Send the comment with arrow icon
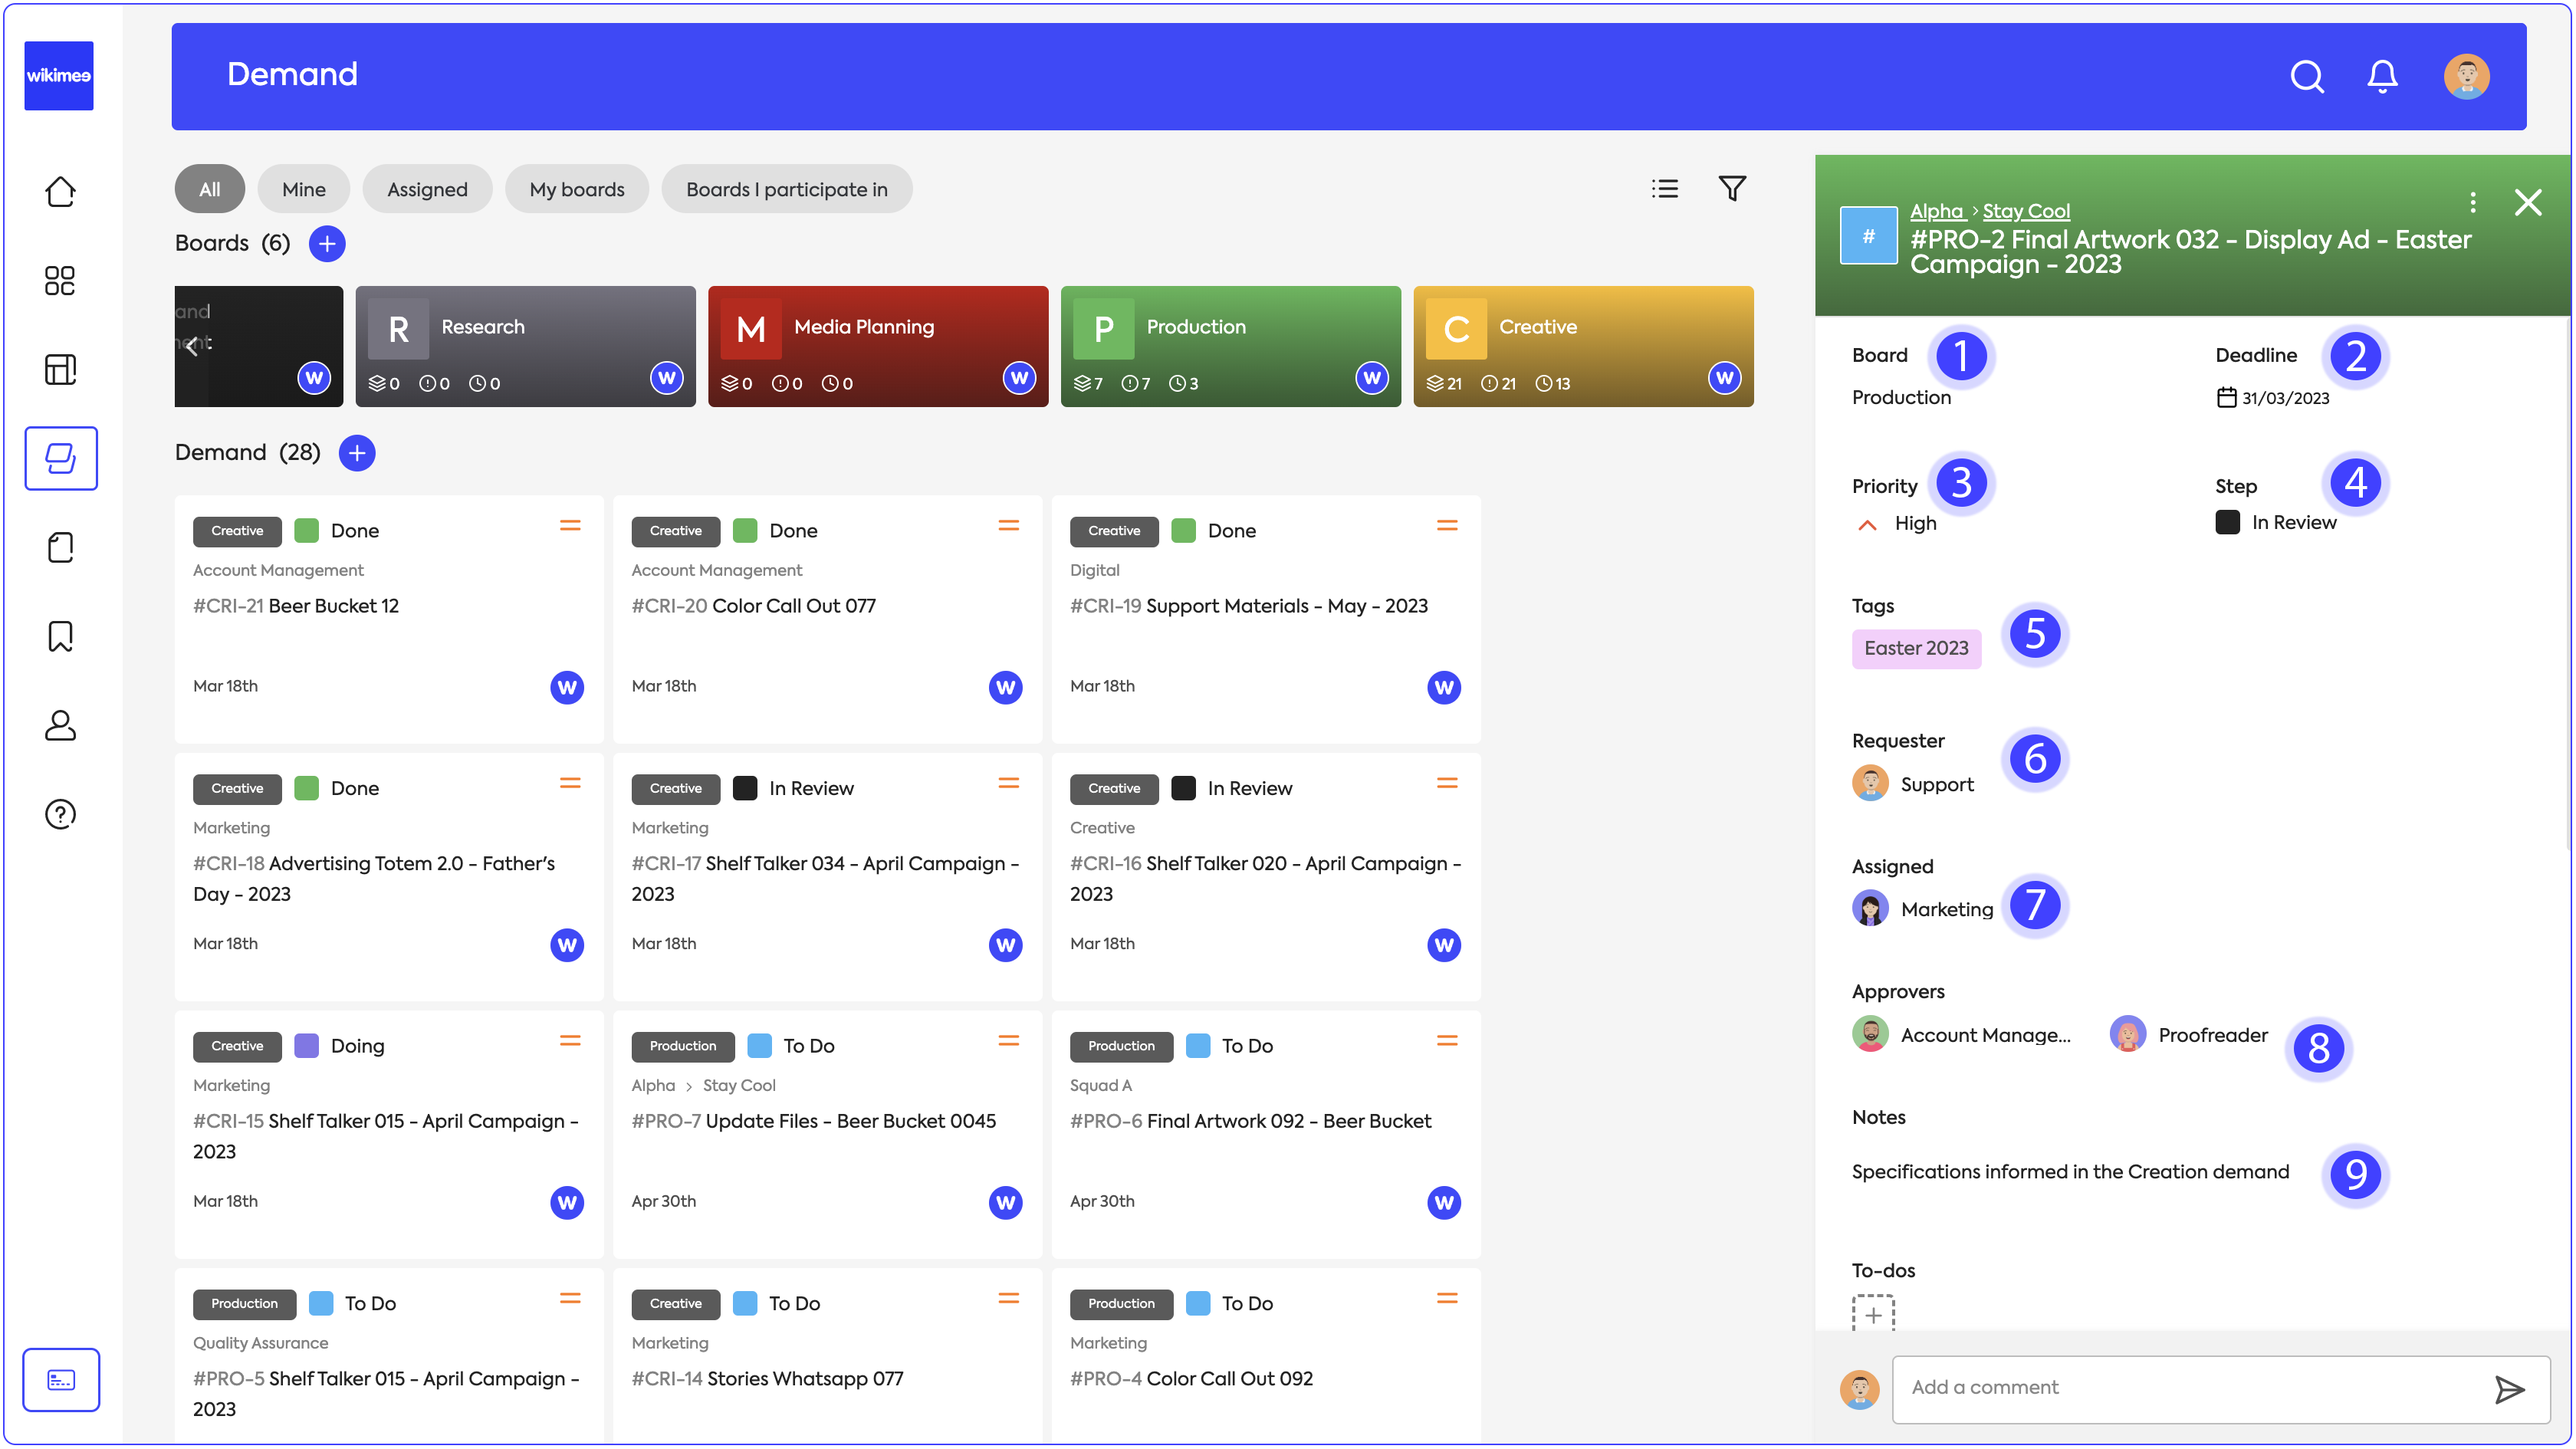This screenshot has width=2576, height=1449. [x=2509, y=1389]
